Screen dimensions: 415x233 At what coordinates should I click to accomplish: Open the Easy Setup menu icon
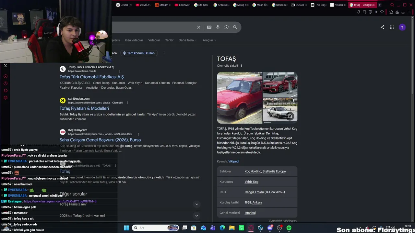(409, 12)
